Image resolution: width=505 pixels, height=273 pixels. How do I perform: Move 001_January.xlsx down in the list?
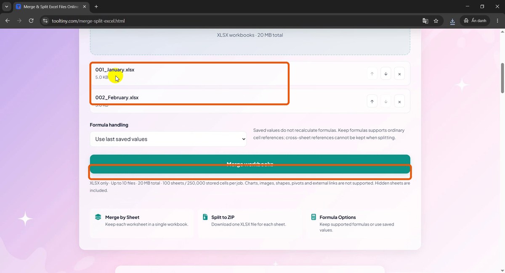coord(385,74)
